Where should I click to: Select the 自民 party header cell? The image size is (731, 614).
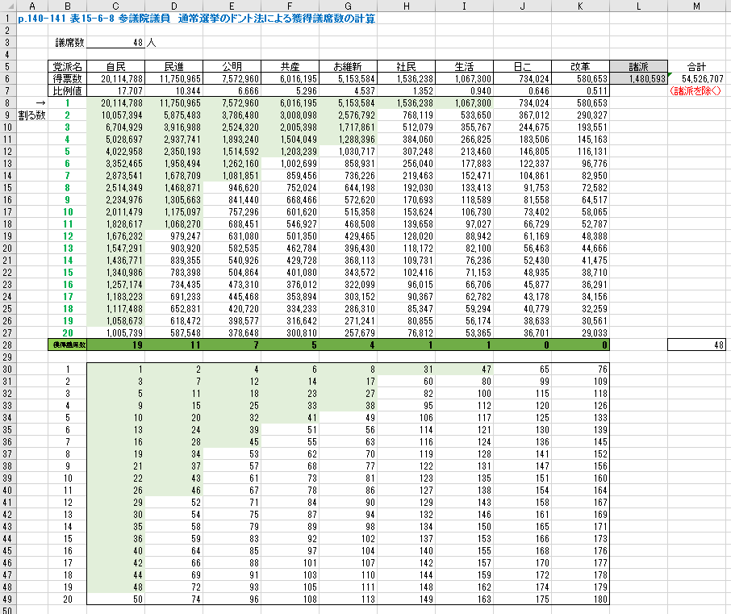tap(115, 67)
